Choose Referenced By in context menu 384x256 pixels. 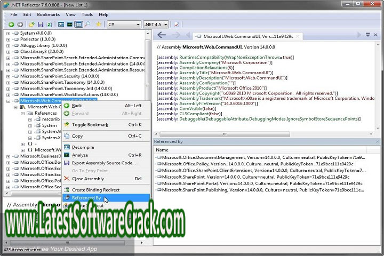(x=106, y=198)
